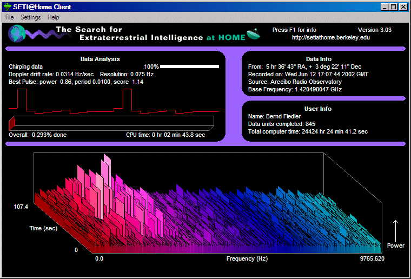Click 'Name: Bernd Fiedler' text
411x279 pixels.
coord(274,116)
